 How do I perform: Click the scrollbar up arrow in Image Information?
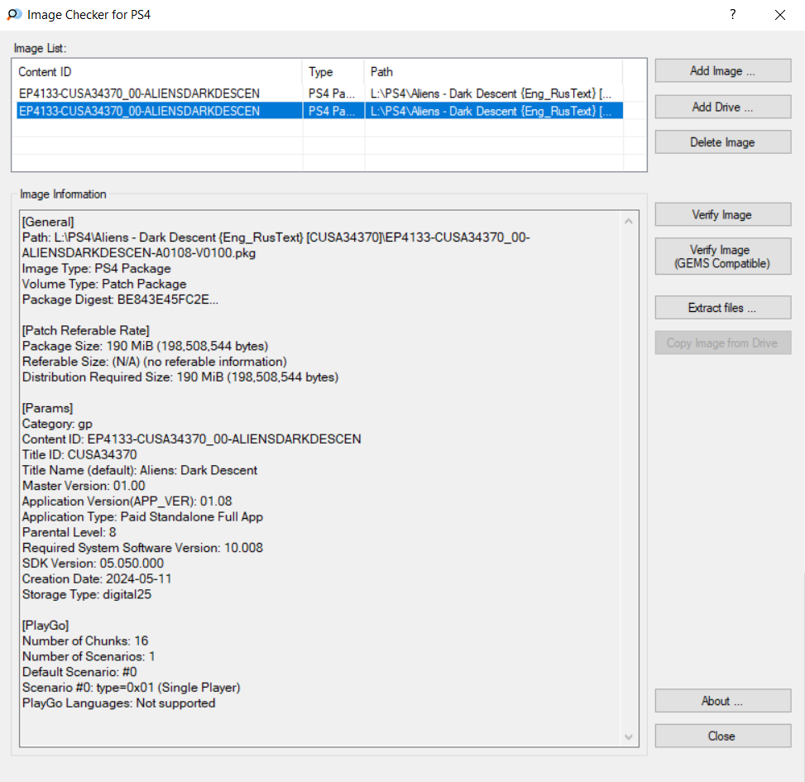click(628, 222)
